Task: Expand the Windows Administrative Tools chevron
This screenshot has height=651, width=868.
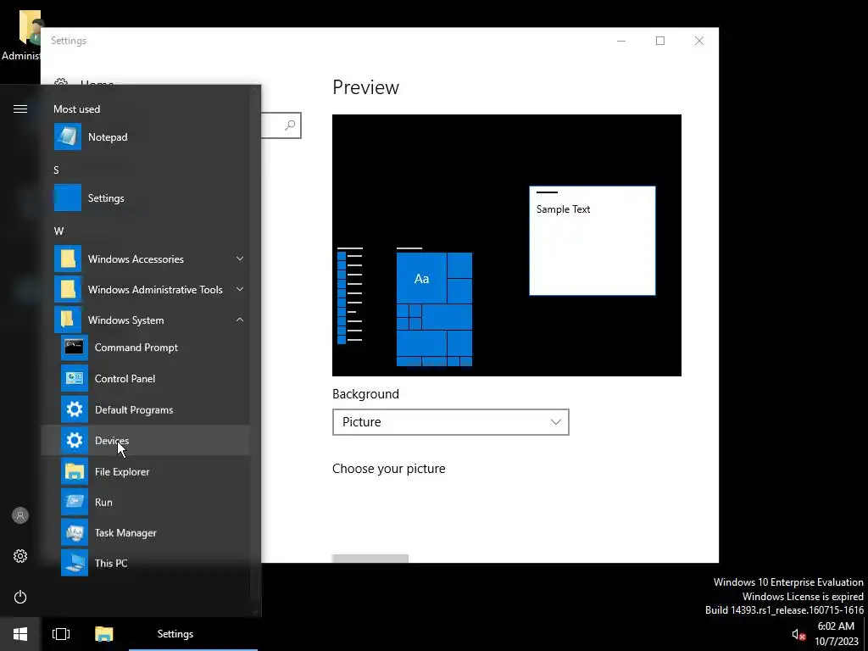Action: (240, 289)
